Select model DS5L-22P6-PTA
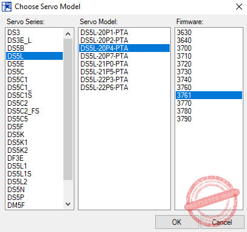 124,88
